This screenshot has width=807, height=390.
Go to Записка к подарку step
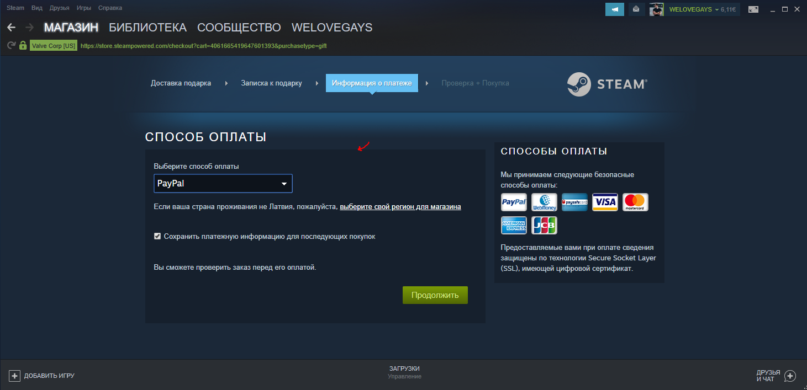[271, 83]
